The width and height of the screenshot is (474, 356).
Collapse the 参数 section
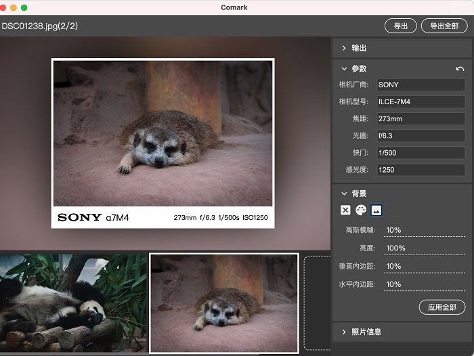(358, 68)
